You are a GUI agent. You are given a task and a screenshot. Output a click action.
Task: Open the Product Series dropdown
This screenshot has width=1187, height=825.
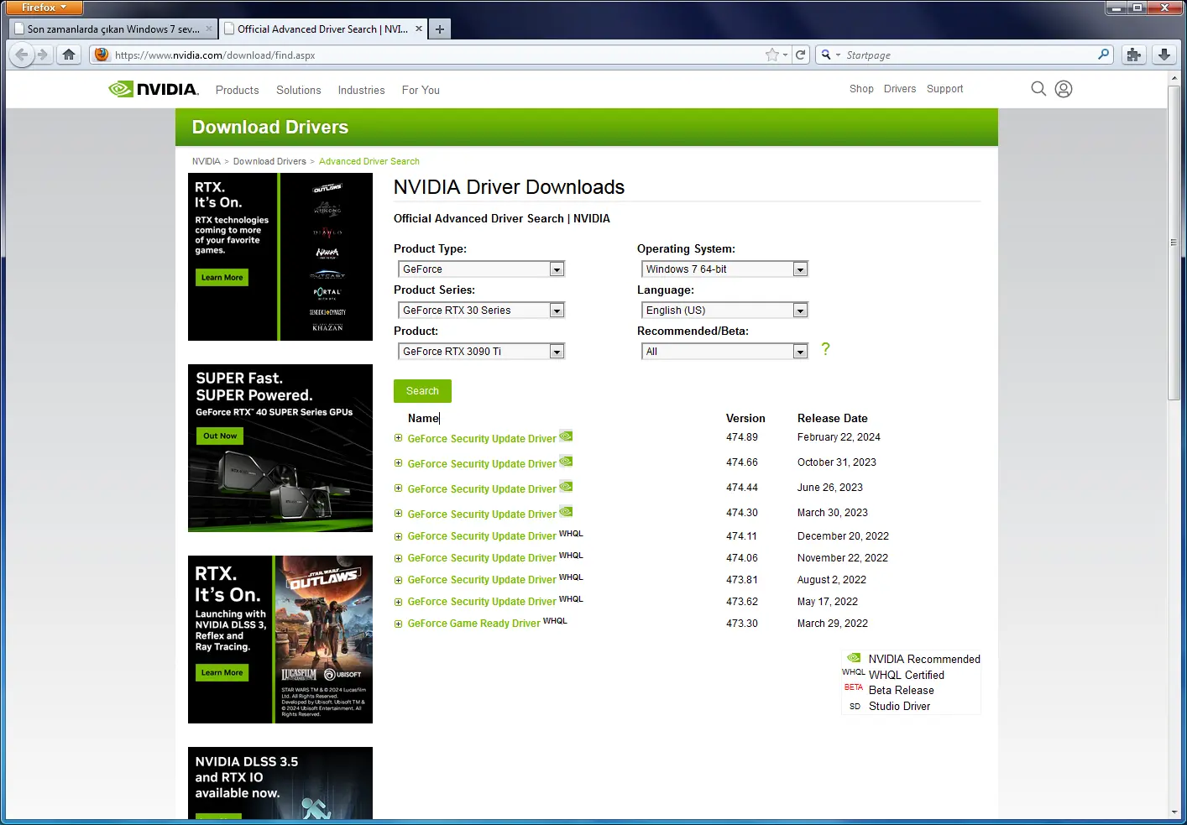click(481, 311)
